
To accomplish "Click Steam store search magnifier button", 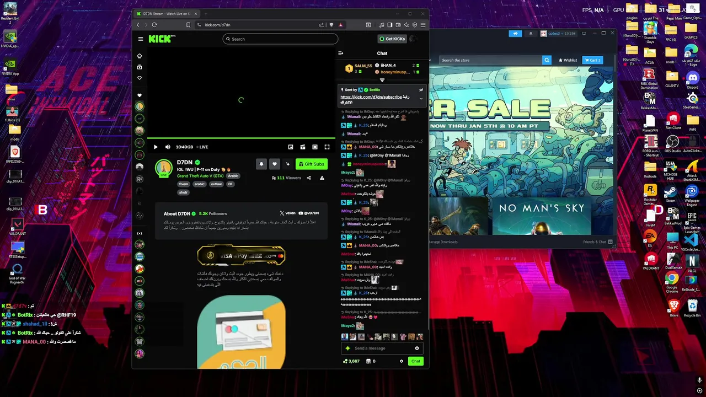I will click(547, 60).
